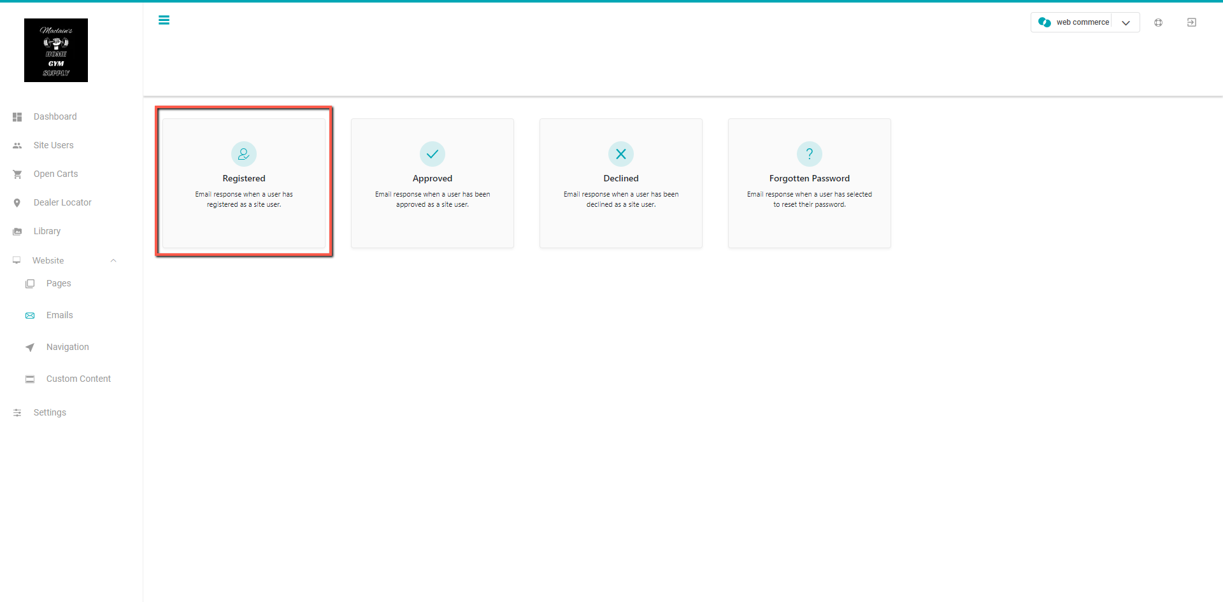Click the web commerce selector label

pos(1083,22)
